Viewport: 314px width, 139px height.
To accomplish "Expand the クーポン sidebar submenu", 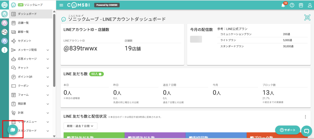I will pyautogui.click(x=48, y=86).
